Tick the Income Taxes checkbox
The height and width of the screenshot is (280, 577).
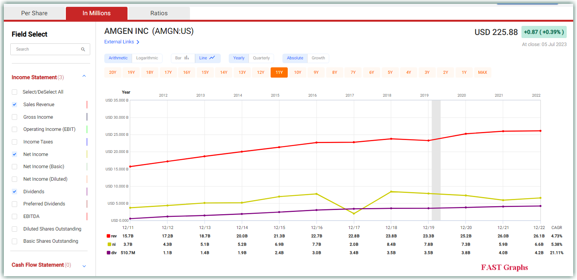(14, 142)
